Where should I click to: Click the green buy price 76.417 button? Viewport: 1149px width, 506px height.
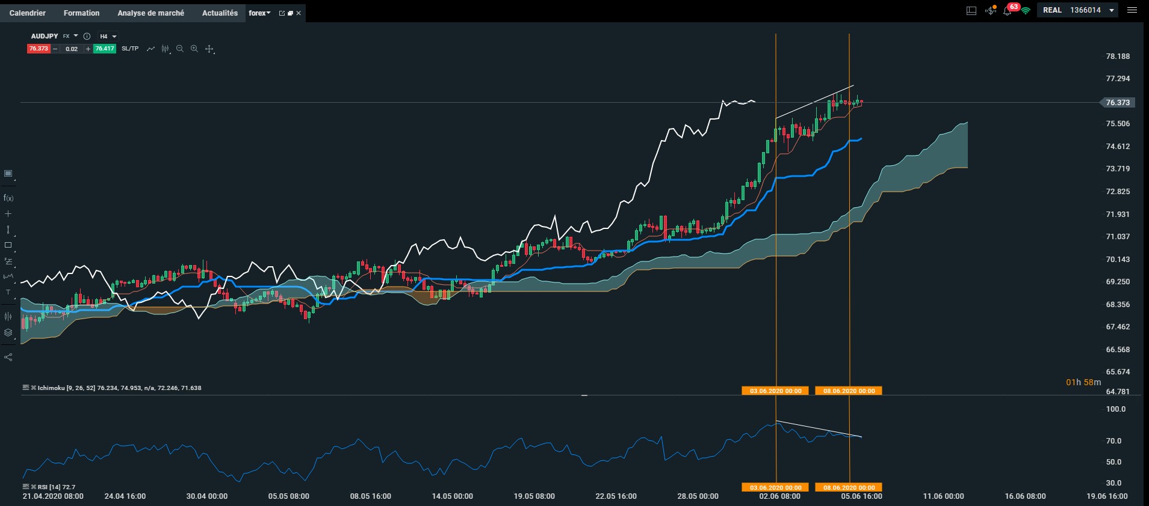pos(104,49)
